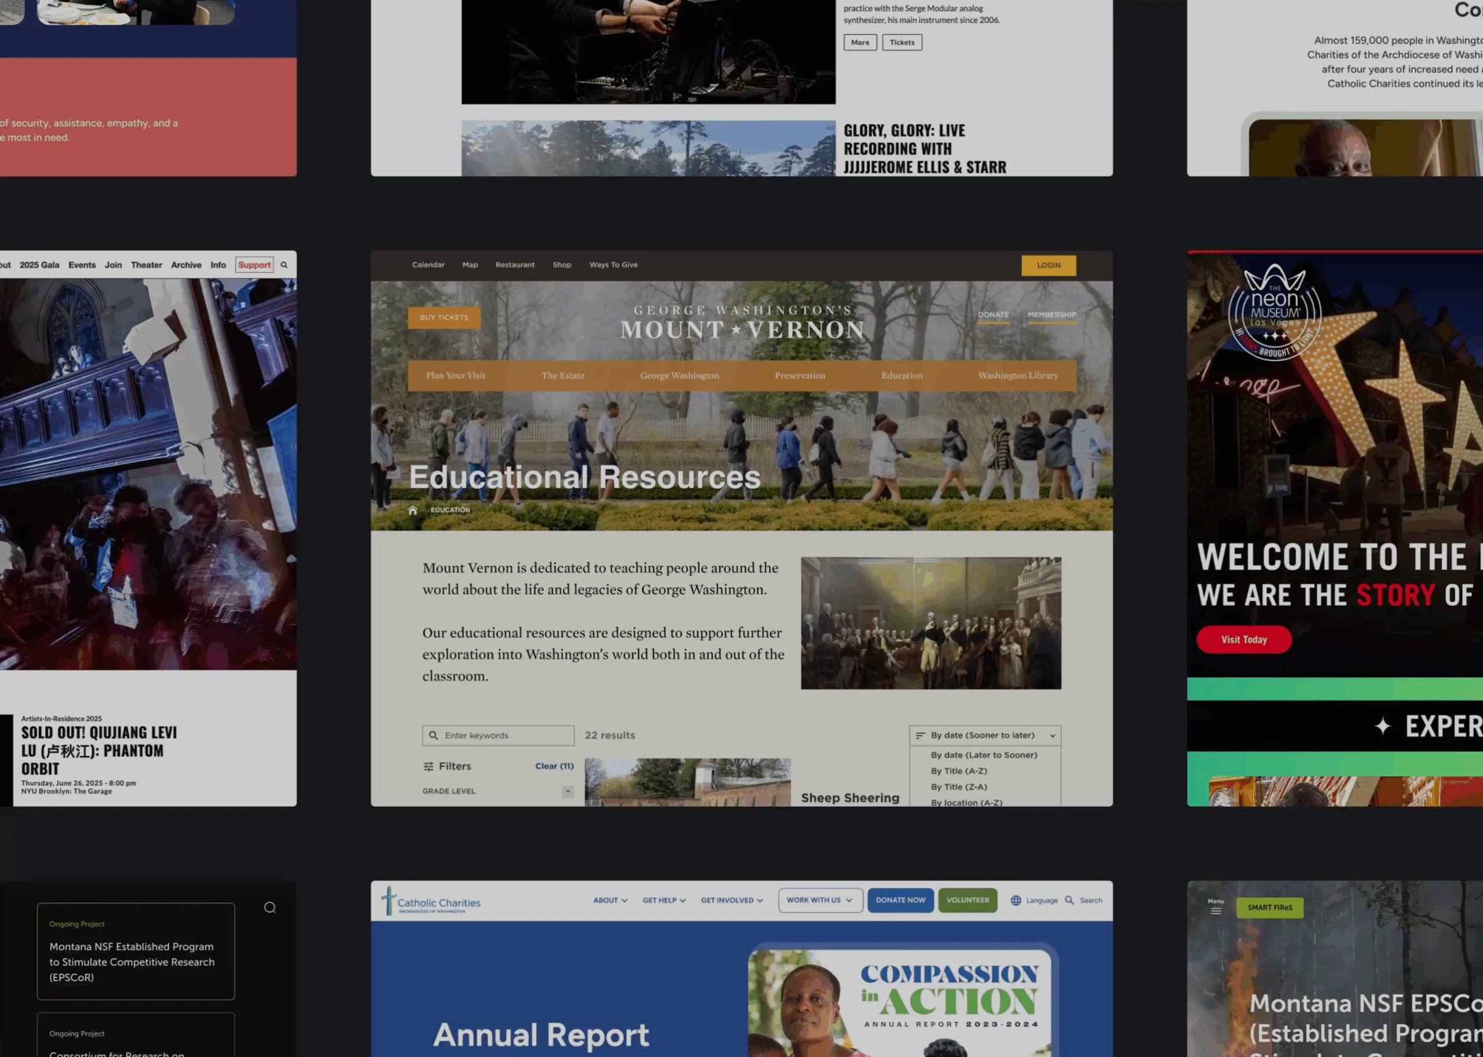Screen dimensions: 1483x1057
Task: Click the Clear (11) filters link
Action: pyautogui.click(x=554, y=767)
